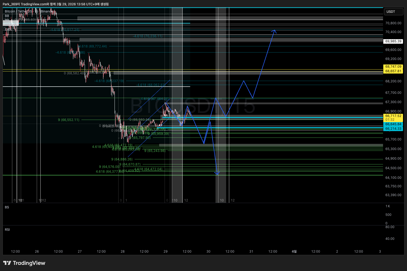Click the 70,400.00 price axis value

(x=393, y=32)
